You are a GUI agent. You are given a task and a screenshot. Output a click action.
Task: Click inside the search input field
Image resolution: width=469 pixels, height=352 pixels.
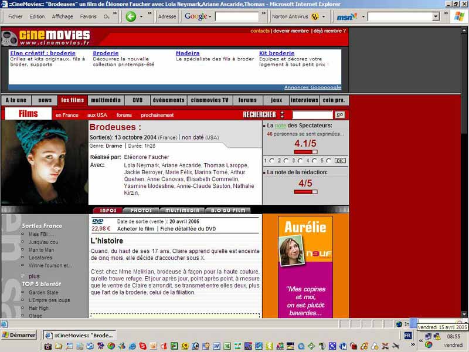tap(312, 114)
